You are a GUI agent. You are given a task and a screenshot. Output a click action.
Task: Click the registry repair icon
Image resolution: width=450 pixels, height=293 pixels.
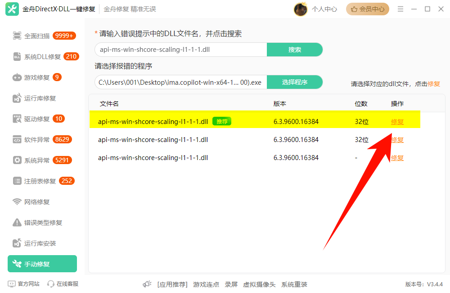[x=17, y=181]
